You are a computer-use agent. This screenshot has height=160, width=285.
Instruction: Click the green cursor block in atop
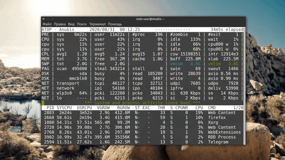(x=43, y=103)
